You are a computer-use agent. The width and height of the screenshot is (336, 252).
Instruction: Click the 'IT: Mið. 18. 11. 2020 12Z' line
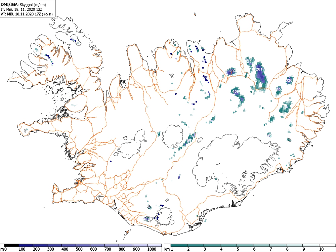(21, 10)
